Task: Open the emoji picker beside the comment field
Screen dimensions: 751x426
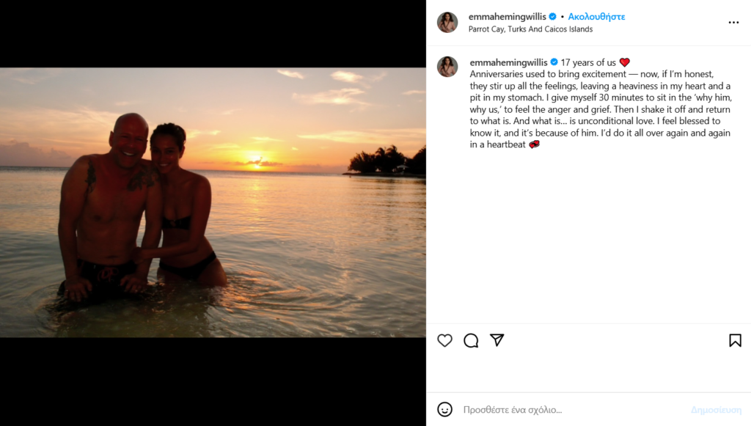Action: [x=444, y=409]
